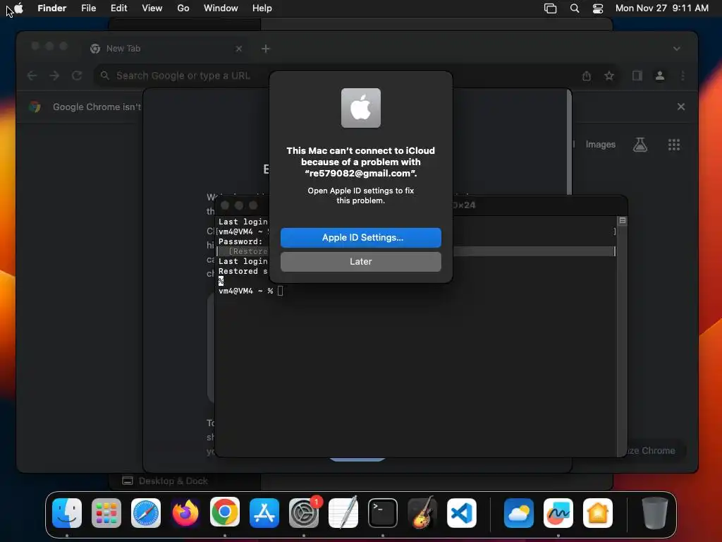Open Spotlight search in the menu bar
The height and width of the screenshot is (542, 722).
point(574,8)
